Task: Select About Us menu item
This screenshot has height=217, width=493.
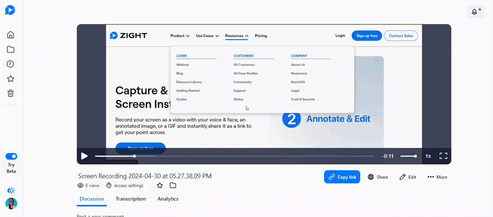Action: click(x=298, y=65)
